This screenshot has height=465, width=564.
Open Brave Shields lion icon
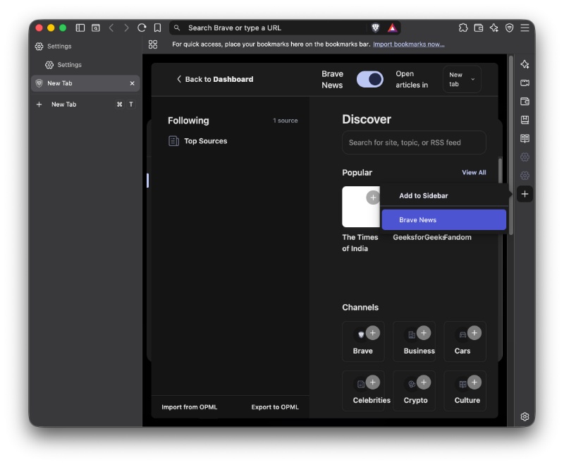coord(375,28)
